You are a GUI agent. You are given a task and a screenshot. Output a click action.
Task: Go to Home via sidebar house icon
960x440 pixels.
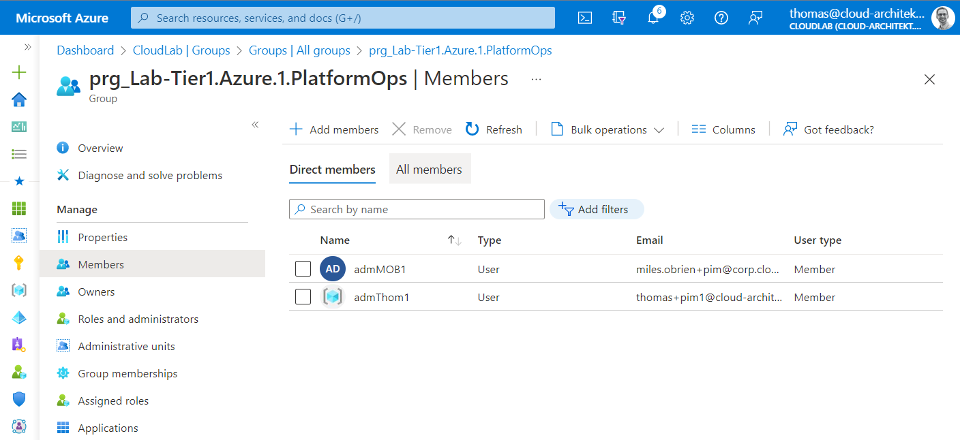19,99
